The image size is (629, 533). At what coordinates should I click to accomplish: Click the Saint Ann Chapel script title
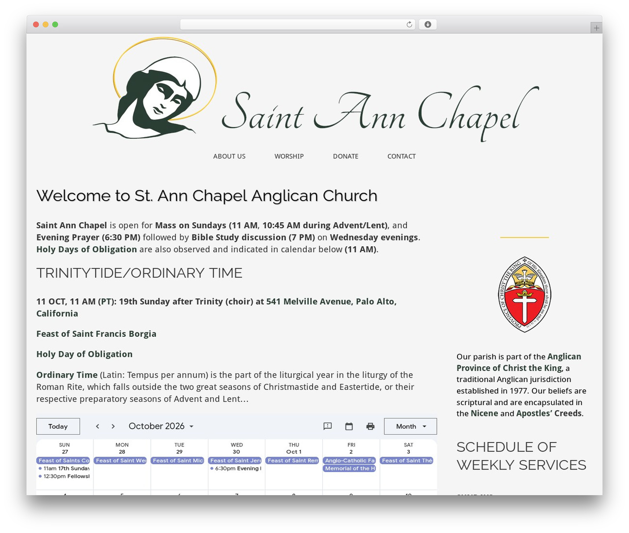pyautogui.click(x=380, y=114)
